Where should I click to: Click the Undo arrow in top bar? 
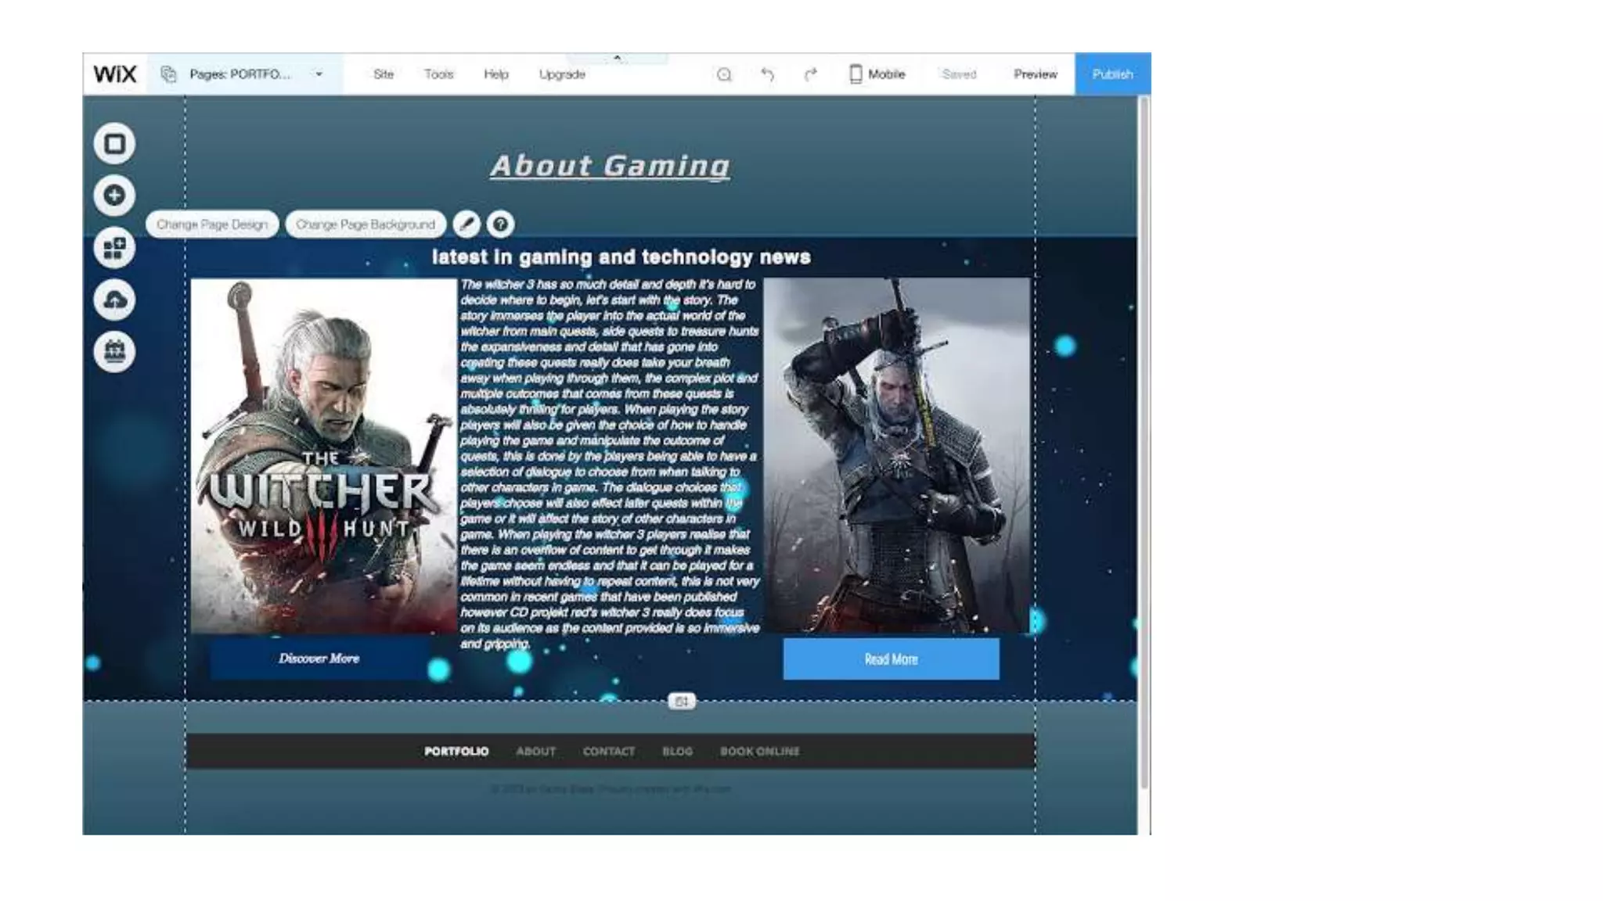point(767,74)
